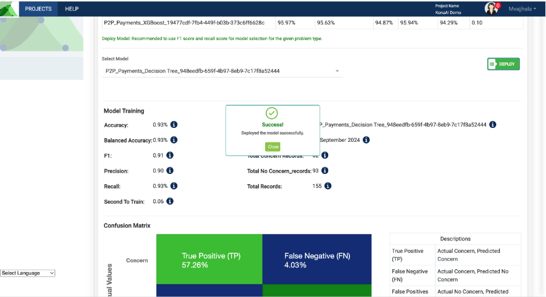Click the Second To Train info icon
The height and width of the screenshot is (297, 546).
(170, 201)
